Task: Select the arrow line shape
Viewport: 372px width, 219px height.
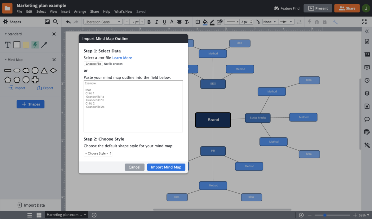Action: 44,45
